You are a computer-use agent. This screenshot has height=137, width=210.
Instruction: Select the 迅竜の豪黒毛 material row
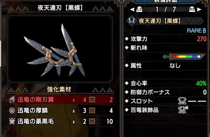[x=61, y=121]
